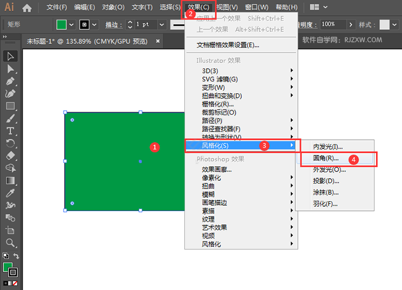
Task: Select the Blend tool
Action: coord(10,217)
